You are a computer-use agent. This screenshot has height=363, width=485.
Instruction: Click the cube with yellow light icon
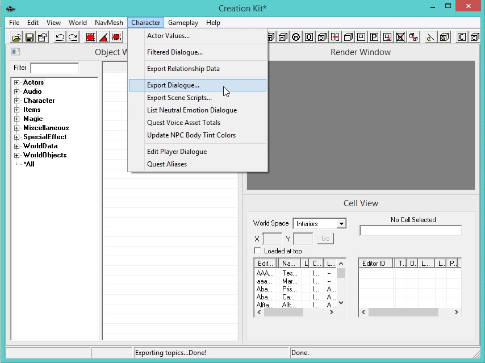444,37
